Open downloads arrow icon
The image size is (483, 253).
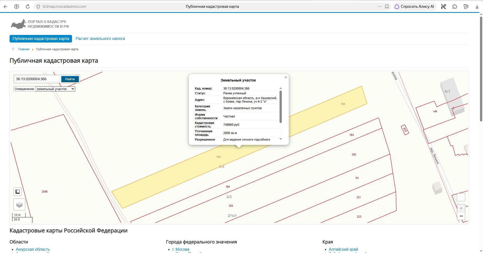[x=477, y=7]
